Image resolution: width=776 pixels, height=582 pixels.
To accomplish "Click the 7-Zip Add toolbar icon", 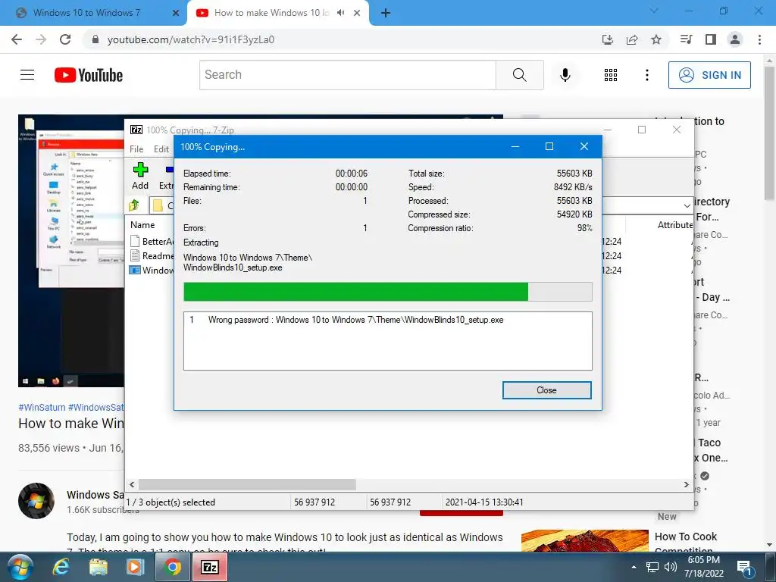I will (140, 176).
